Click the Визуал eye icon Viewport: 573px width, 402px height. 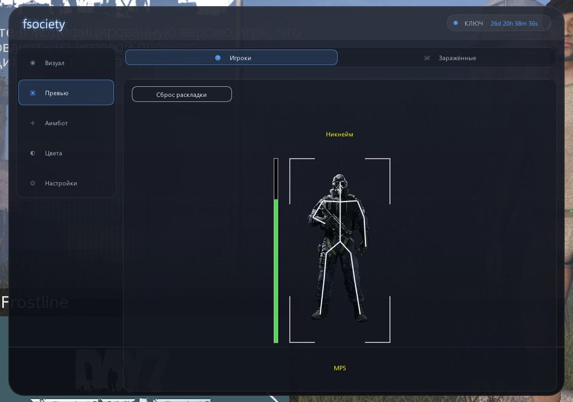pos(33,63)
